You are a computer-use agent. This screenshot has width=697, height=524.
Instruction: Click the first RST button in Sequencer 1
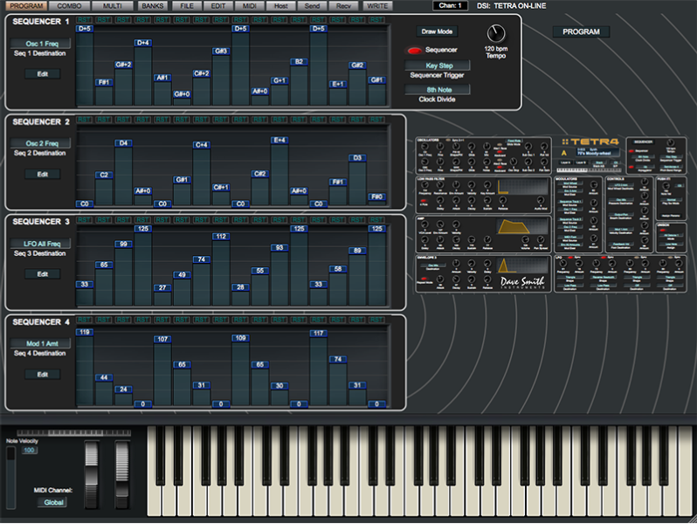click(84, 19)
